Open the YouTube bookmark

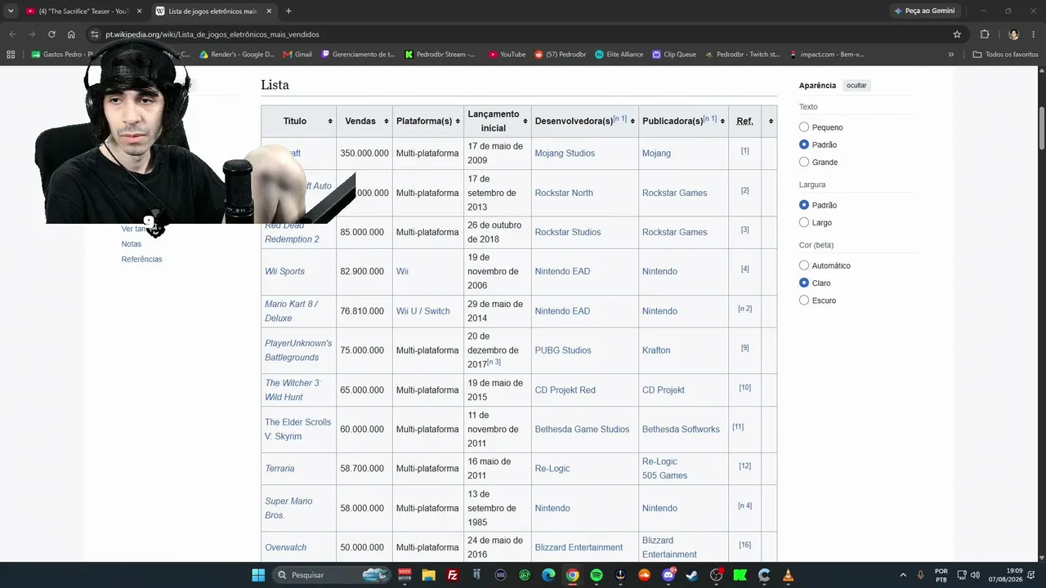[x=507, y=55]
